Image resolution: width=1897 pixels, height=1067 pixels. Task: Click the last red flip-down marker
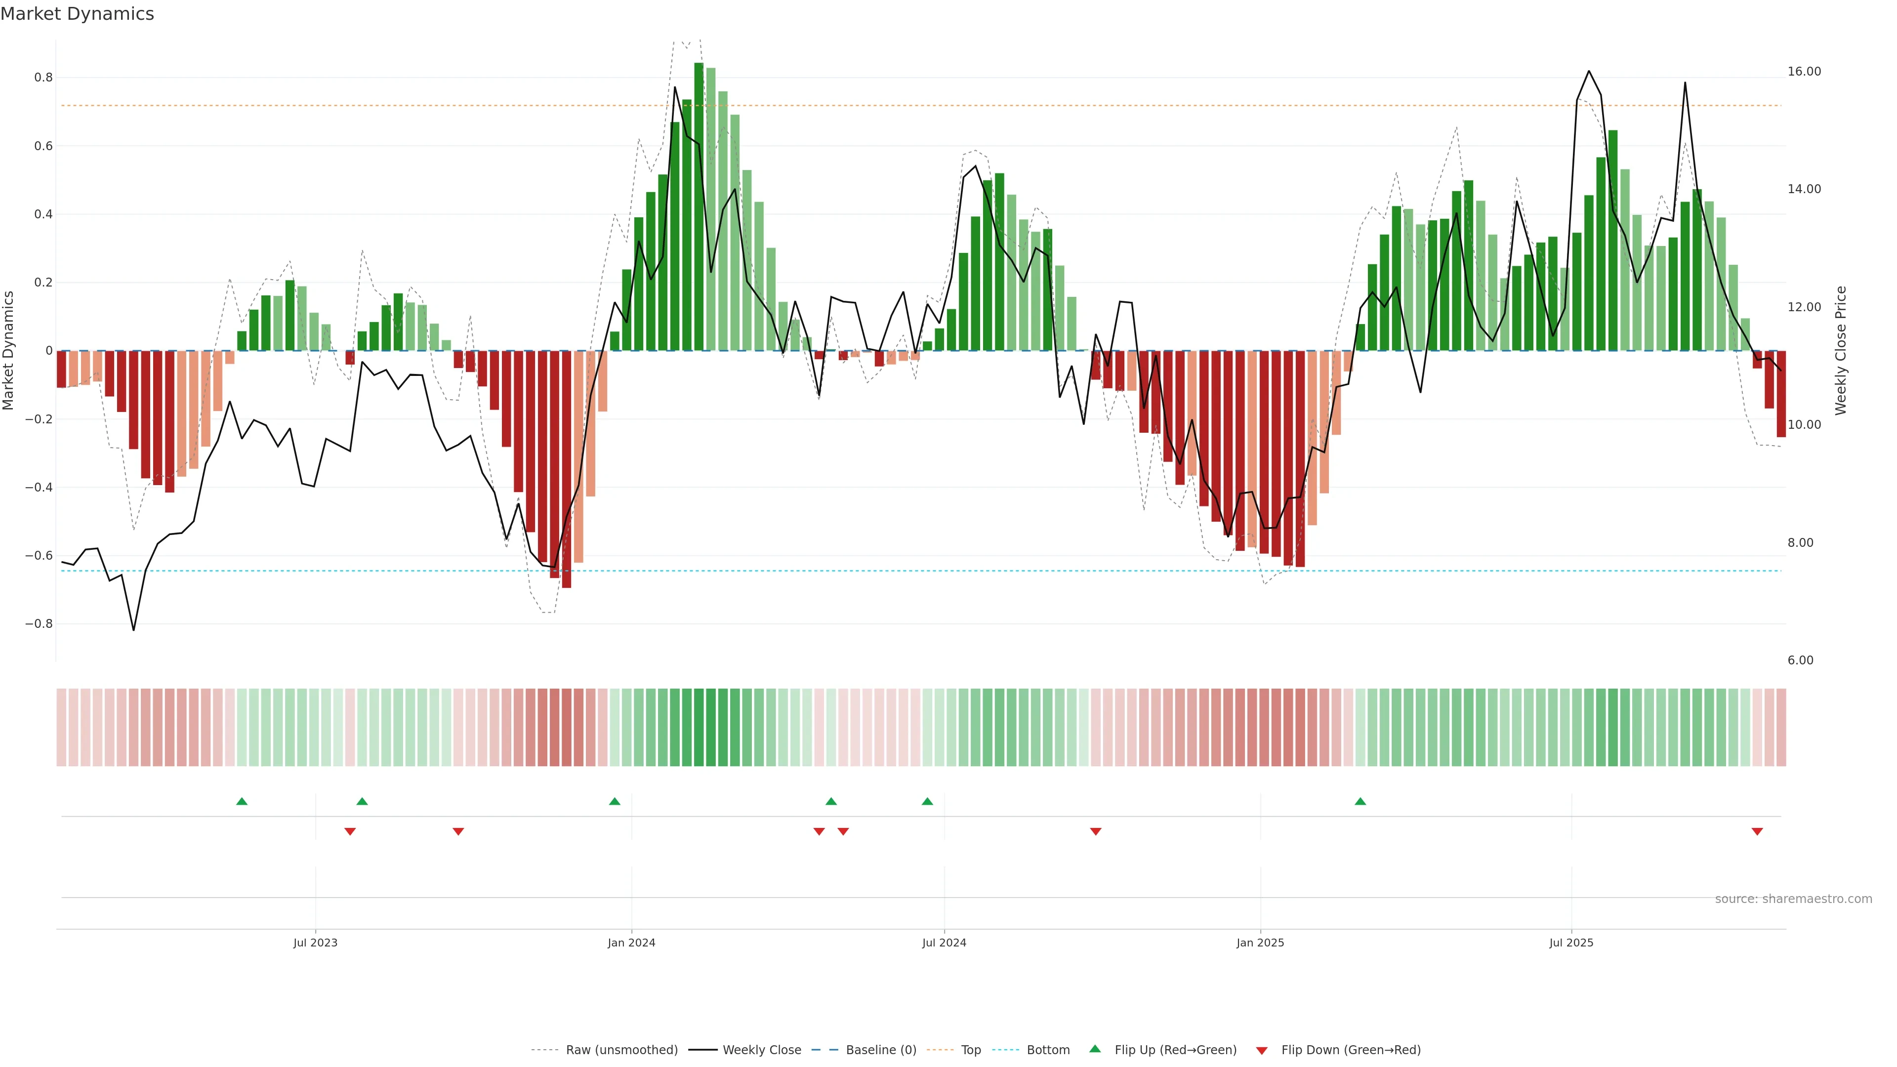1757,831
